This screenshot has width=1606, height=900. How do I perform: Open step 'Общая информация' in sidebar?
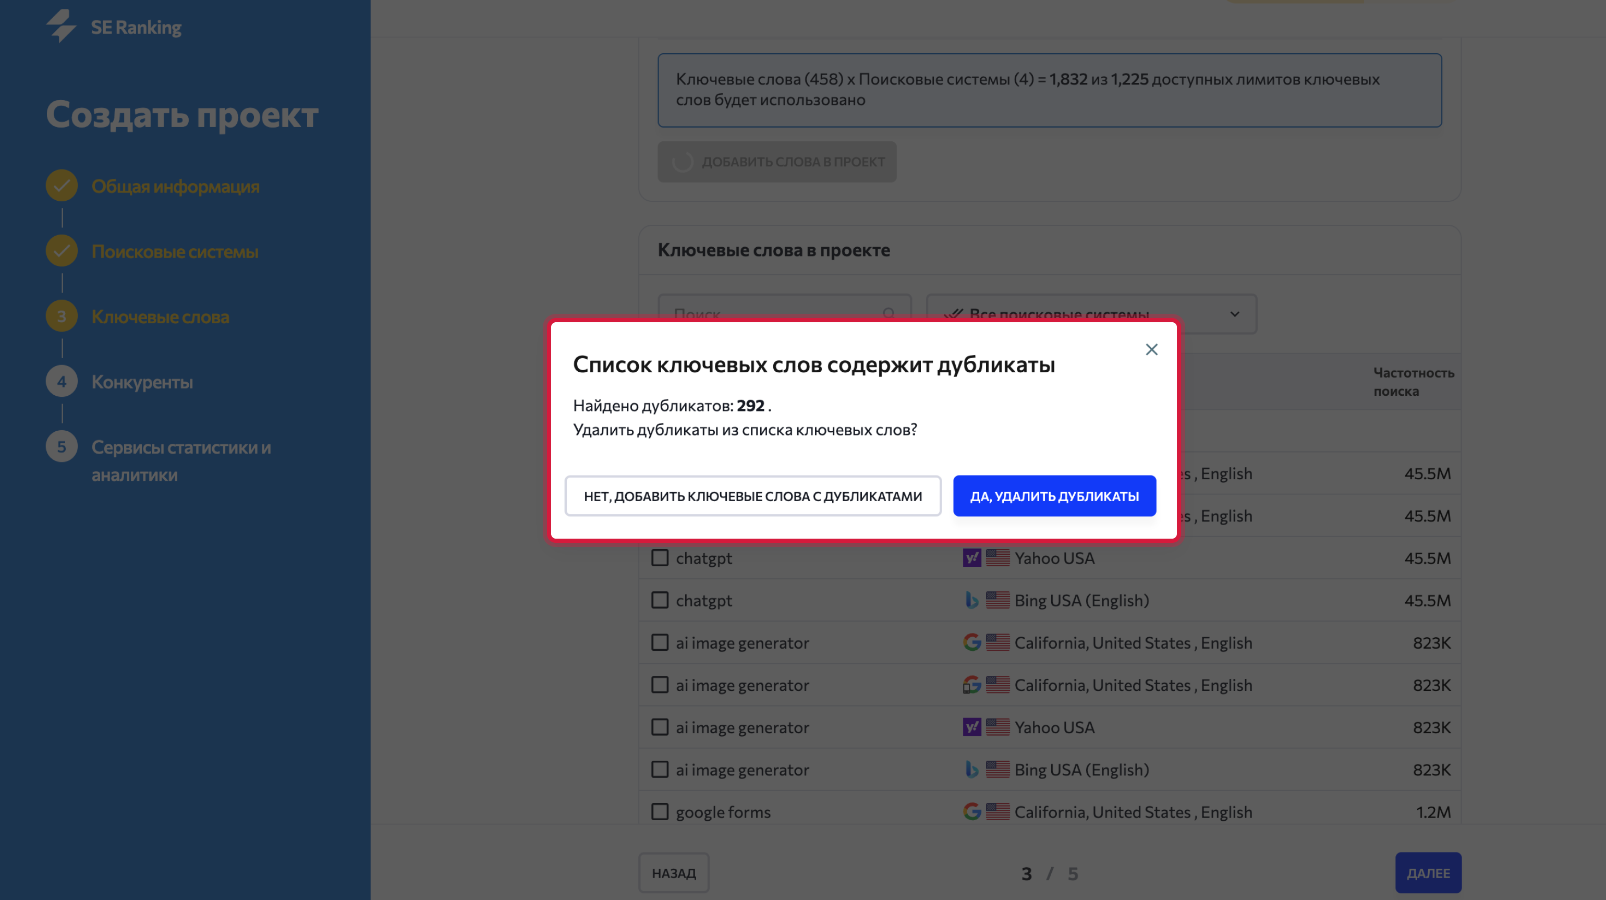click(175, 186)
